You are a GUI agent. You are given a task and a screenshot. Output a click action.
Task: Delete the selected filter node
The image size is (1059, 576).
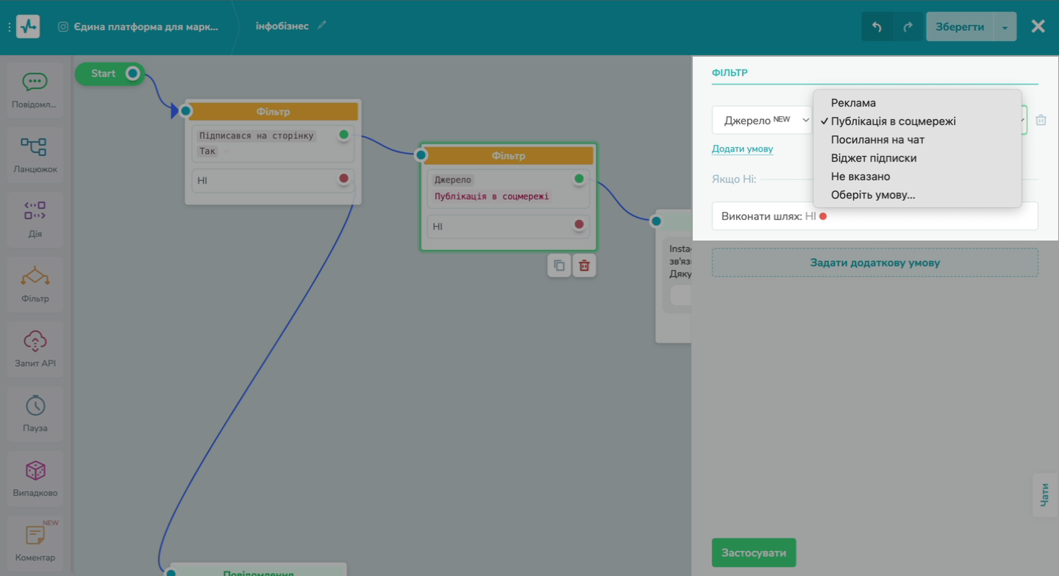click(584, 266)
